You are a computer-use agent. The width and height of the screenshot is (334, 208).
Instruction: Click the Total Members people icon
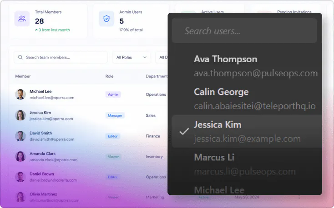22,19
